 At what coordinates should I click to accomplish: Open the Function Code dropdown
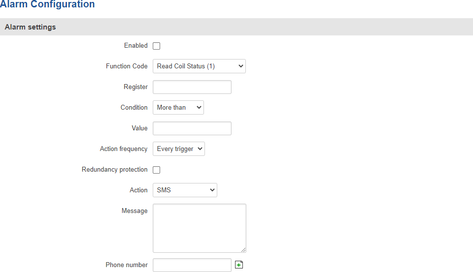coord(199,66)
